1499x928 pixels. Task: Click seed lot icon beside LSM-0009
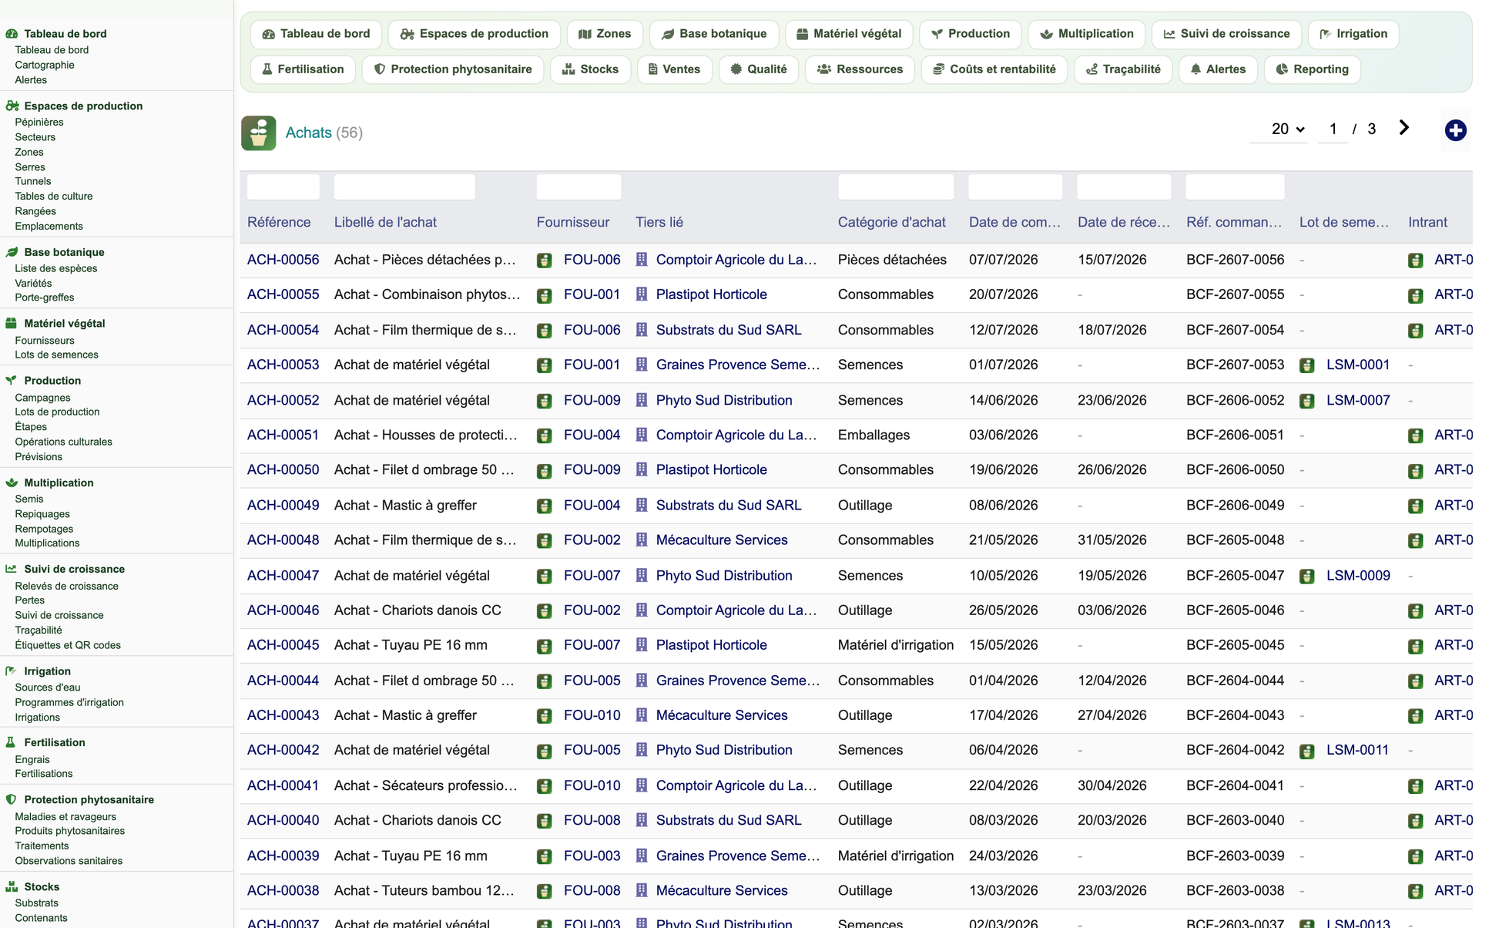point(1307,576)
